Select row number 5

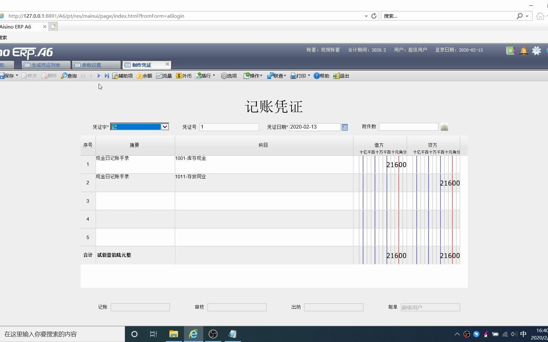tap(88, 237)
